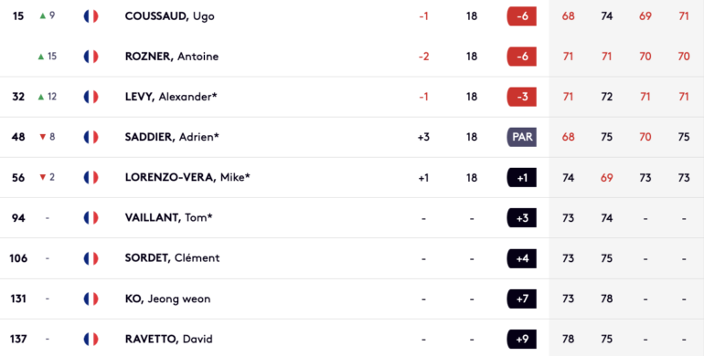Open ROZNER, Antoine player details

point(172,57)
